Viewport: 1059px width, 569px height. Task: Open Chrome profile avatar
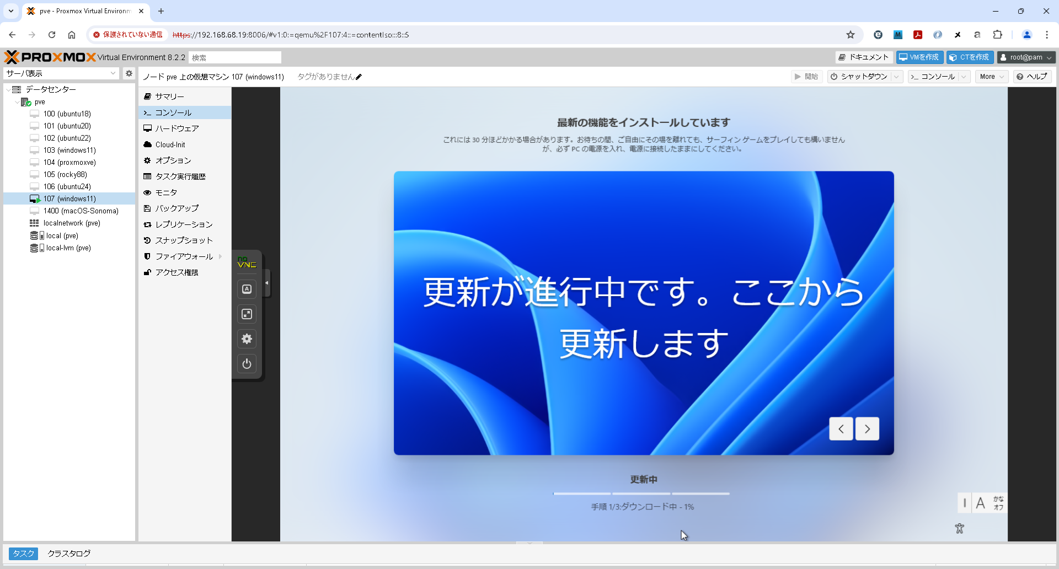click(x=1027, y=35)
